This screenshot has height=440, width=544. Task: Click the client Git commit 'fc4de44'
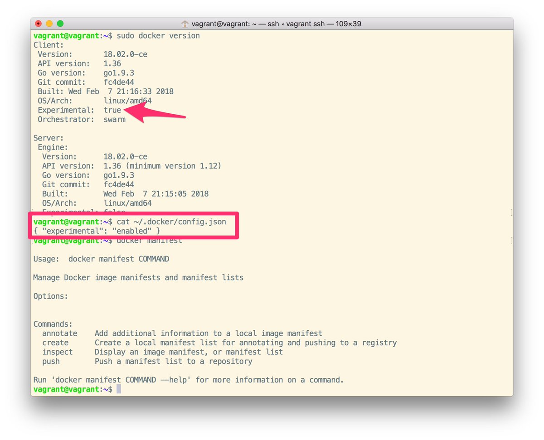pyautogui.click(x=119, y=82)
